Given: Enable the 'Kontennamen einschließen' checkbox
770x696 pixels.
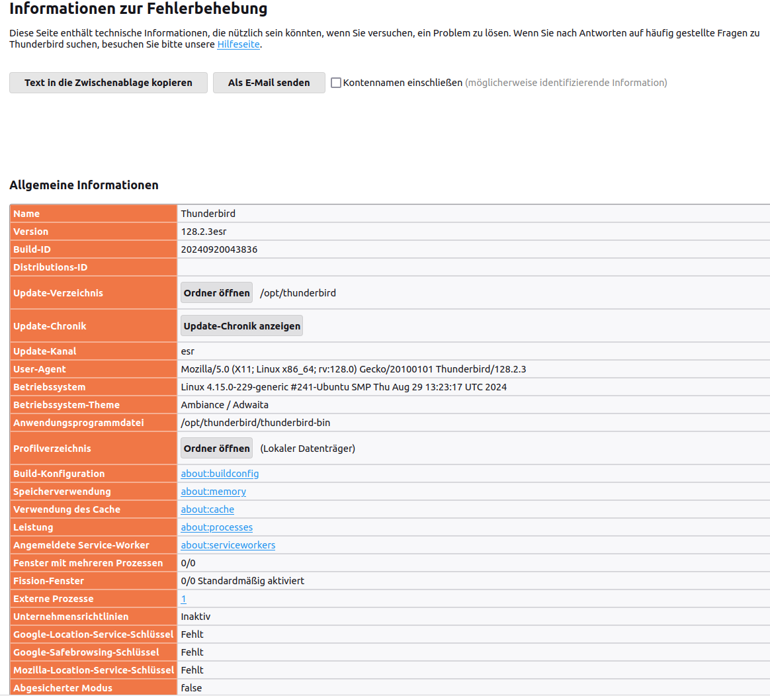Looking at the screenshot, I should tap(336, 83).
